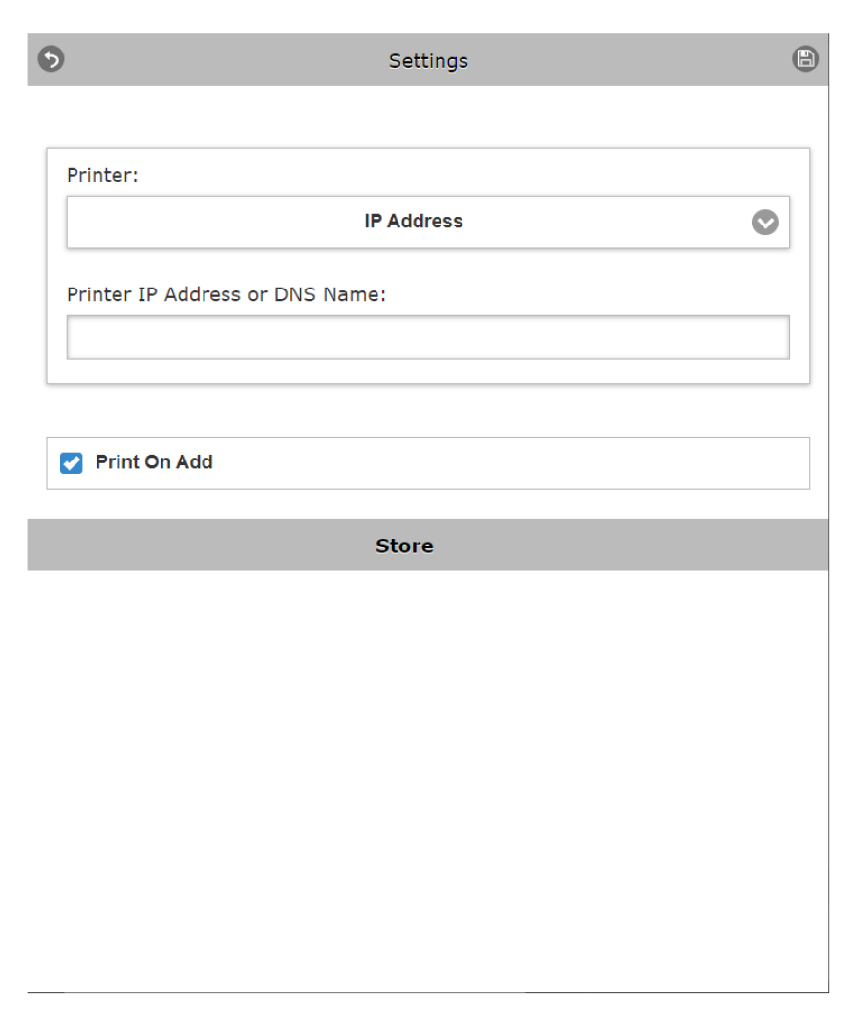Uncheck the Print On Add checkbox

72,462
